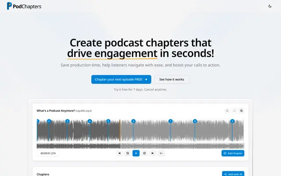The image size is (281, 176).
Task: Click See how it works button
Action: (x=172, y=79)
